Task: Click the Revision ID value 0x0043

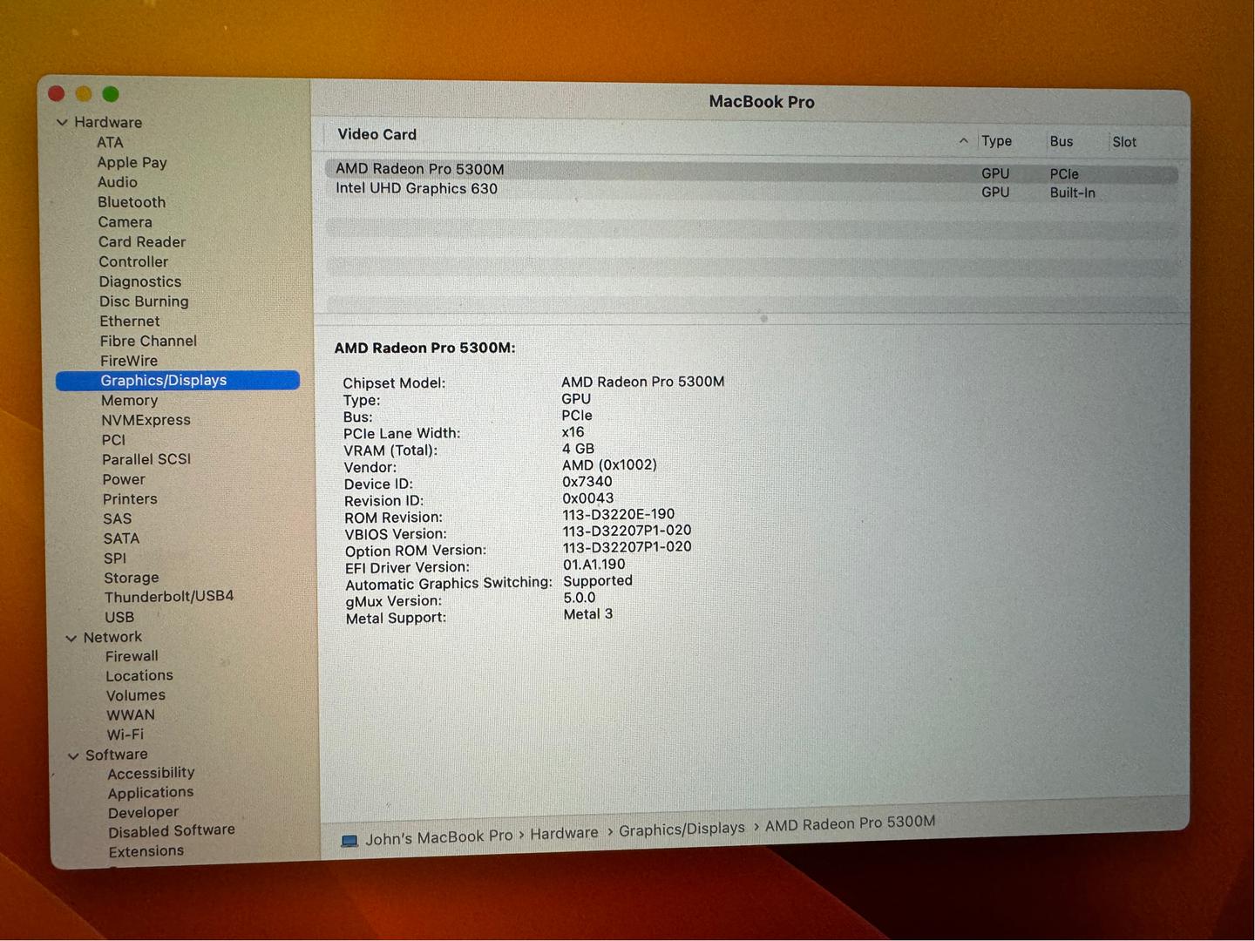Action: click(587, 498)
